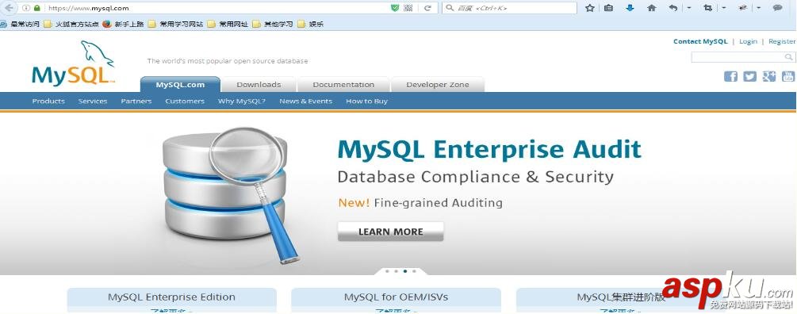Open the News & Events menu

click(x=305, y=101)
